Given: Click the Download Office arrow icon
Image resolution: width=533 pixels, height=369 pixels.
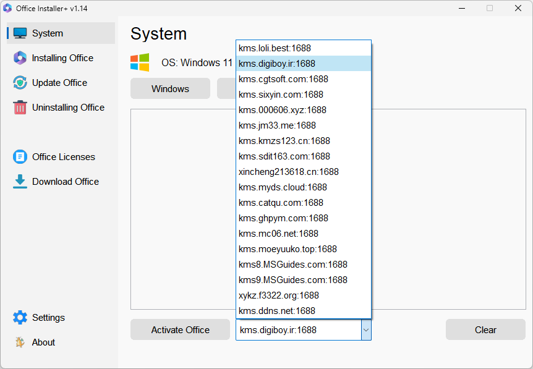Looking at the screenshot, I should [20, 182].
